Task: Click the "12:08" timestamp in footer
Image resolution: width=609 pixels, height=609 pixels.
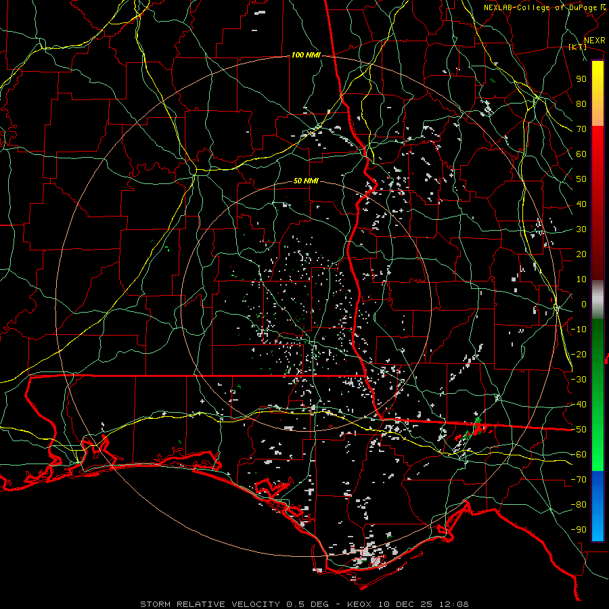Action: pos(454,604)
